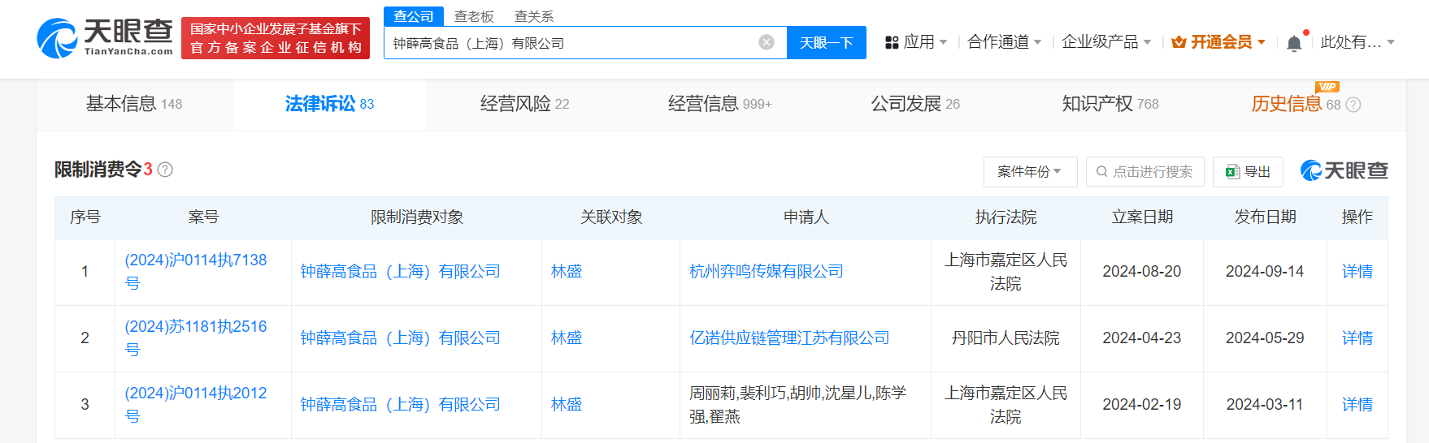Expand the 企业级产品 dropdown
Image resolution: width=1429 pixels, height=443 pixels.
[x=1147, y=42]
